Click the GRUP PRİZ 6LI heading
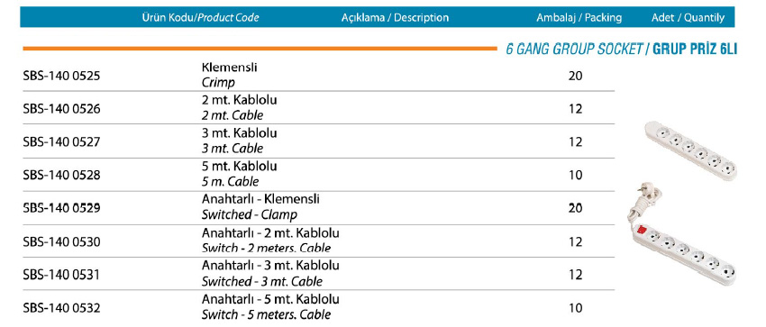The width and height of the screenshot is (766, 327). coord(694,50)
